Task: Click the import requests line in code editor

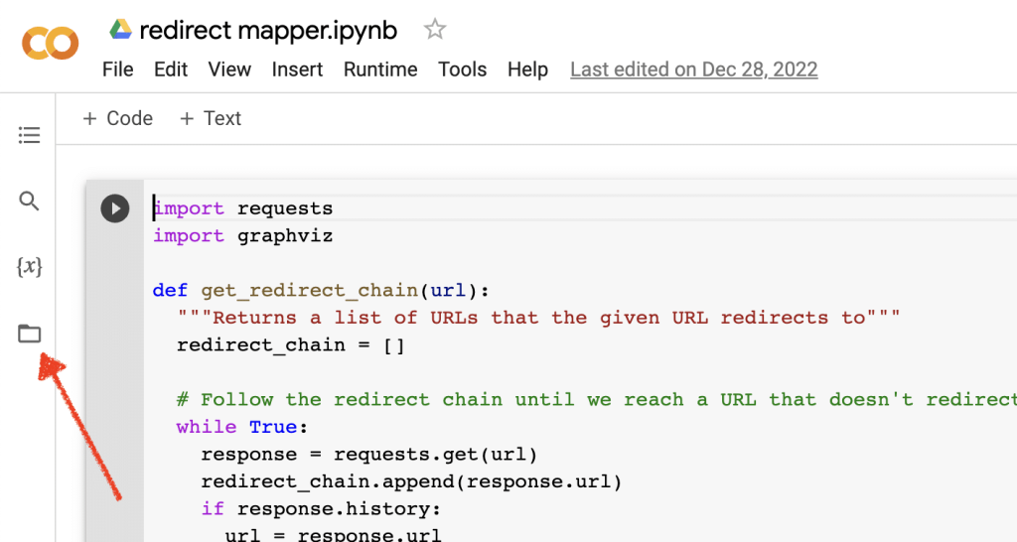Action: [243, 208]
